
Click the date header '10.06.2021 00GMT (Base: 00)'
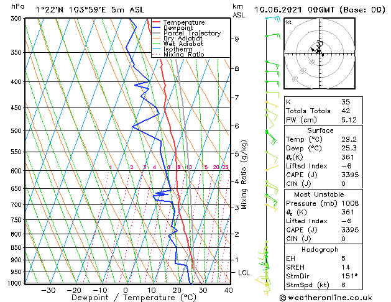point(320,10)
